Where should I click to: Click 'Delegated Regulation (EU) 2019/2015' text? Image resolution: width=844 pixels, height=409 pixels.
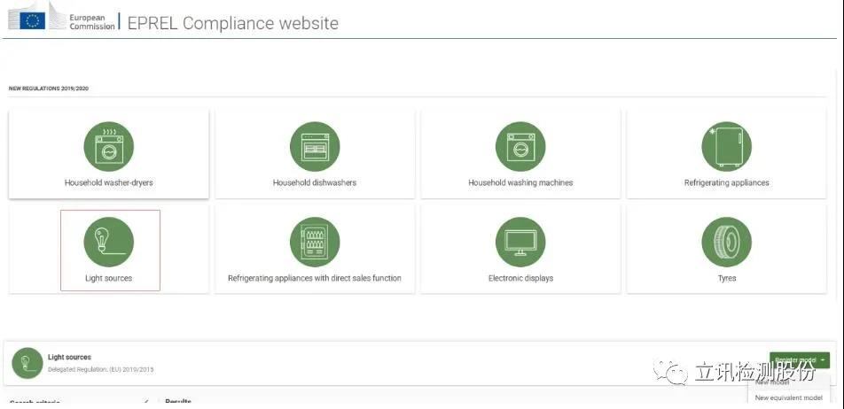coord(101,370)
